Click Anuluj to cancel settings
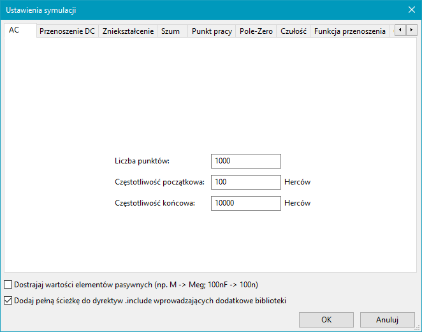Screen dimensions: 422x332 [387, 319]
